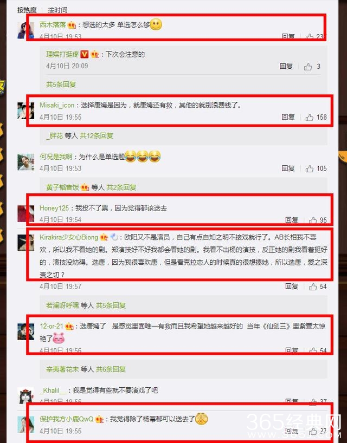Expand 共6条回复 under 12-or-21's comment
Image resolution: width=347 pixels, height=443 pixels.
click(111, 369)
